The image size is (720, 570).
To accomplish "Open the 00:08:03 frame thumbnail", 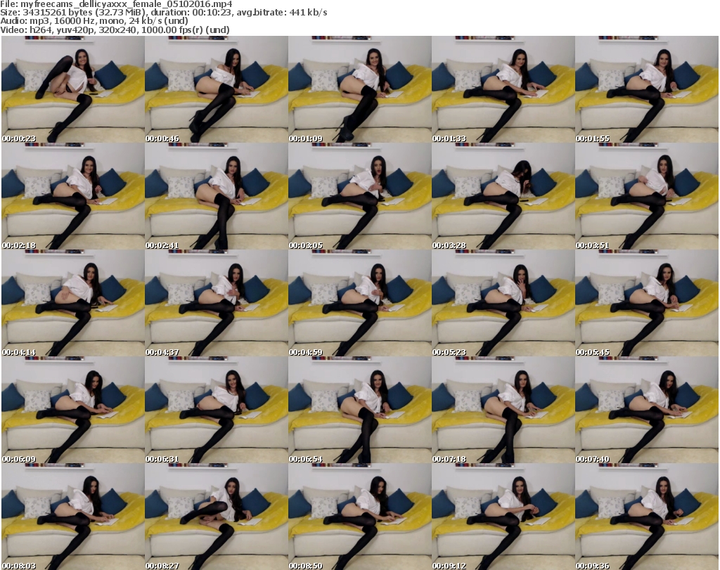I will [72, 517].
